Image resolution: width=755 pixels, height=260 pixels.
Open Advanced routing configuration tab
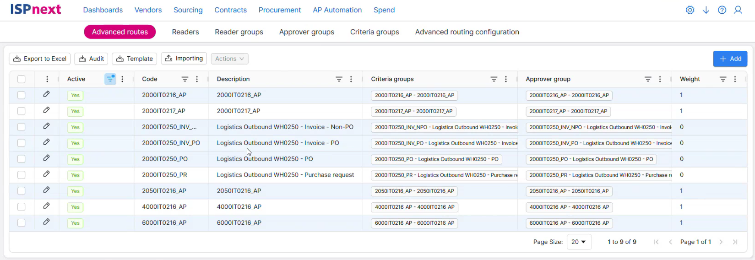(467, 32)
